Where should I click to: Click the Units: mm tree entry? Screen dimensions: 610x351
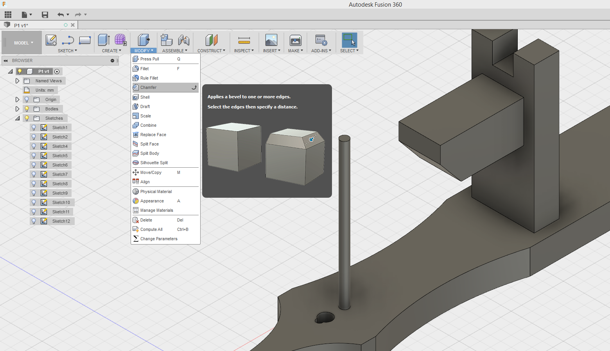click(45, 90)
